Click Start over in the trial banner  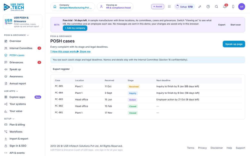coord(235,25)
